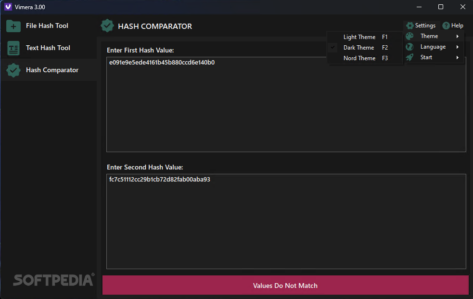Click the 'Enter First Hash Value:' label
This screenshot has height=299, width=473.
click(x=141, y=50)
